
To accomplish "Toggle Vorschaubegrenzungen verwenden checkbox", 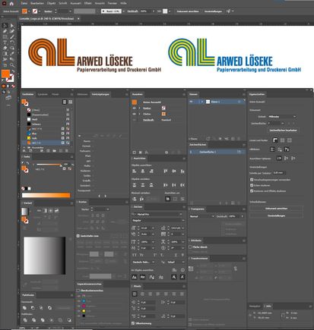I will point(252,180).
